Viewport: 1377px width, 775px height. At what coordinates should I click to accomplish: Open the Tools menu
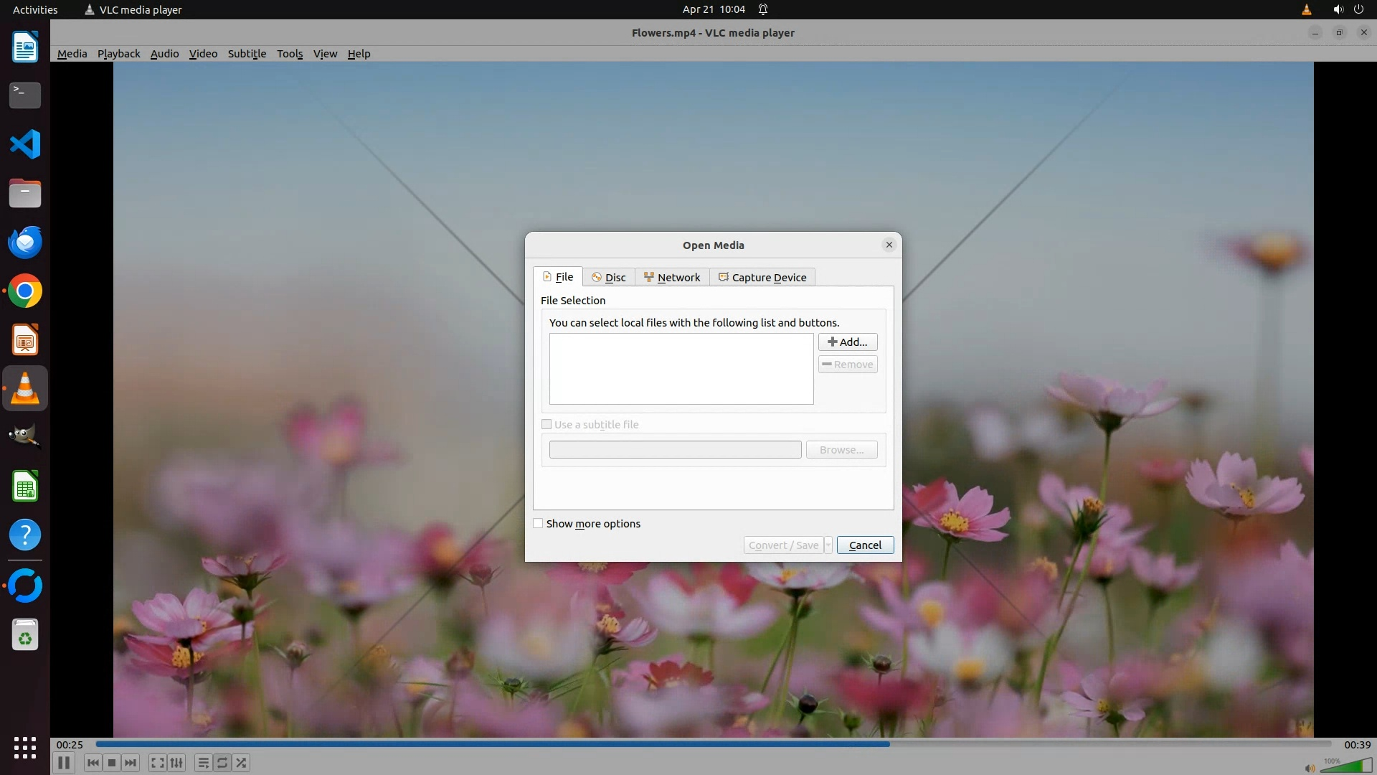pos(290,54)
